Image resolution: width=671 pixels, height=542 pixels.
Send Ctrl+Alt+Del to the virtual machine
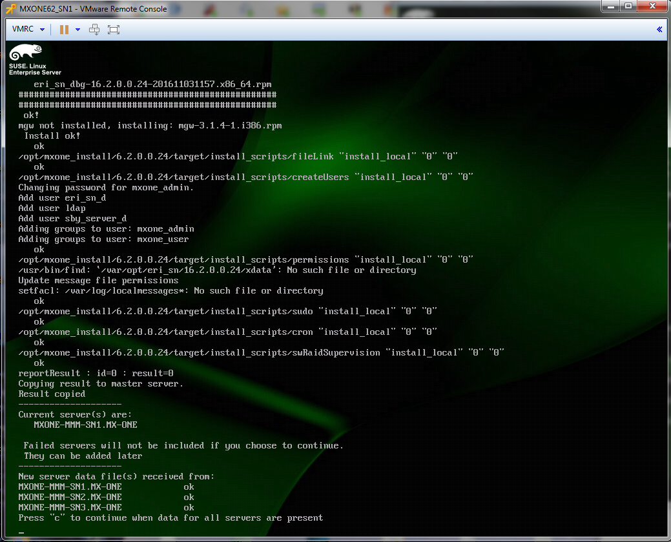pyautogui.click(x=94, y=30)
